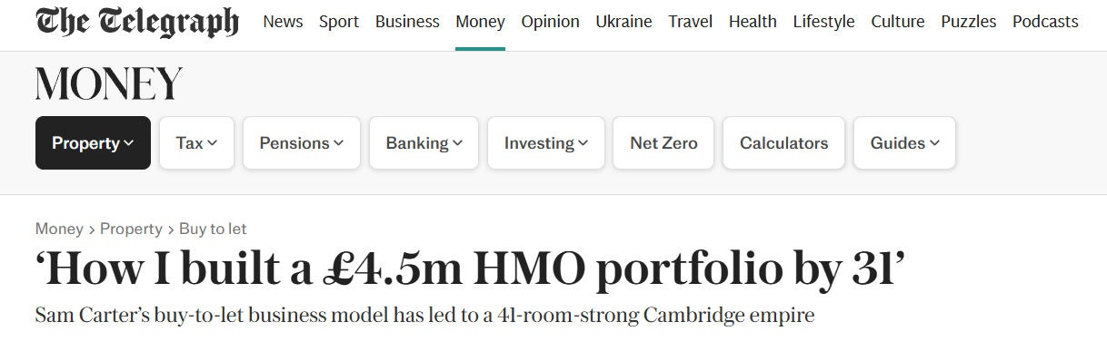
Task: Open the Banking dropdown menu
Action: click(424, 143)
